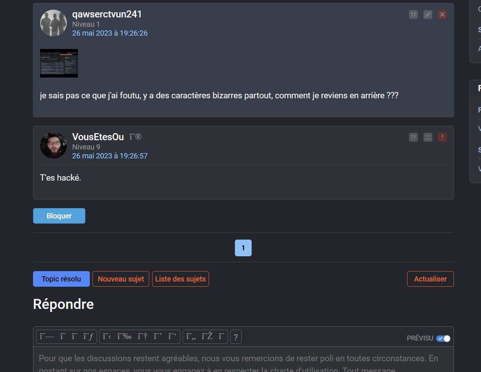Click qawserctvun241's avatar picture
481x372 pixels.
pyautogui.click(x=53, y=23)
